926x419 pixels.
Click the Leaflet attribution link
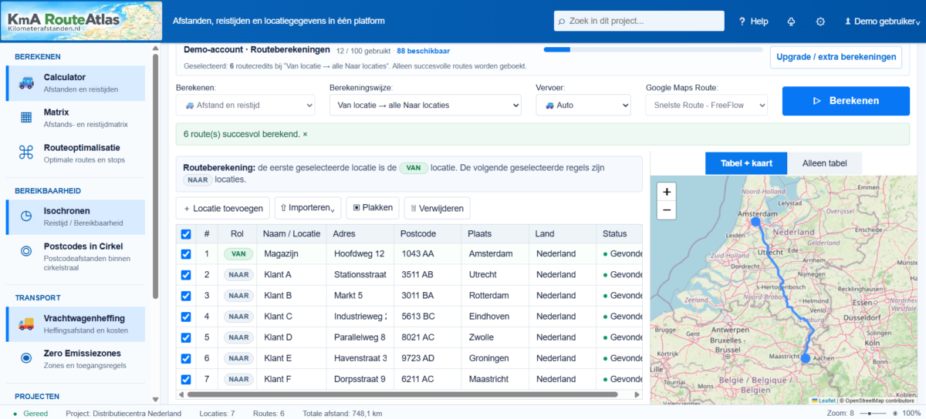[827, 401]
